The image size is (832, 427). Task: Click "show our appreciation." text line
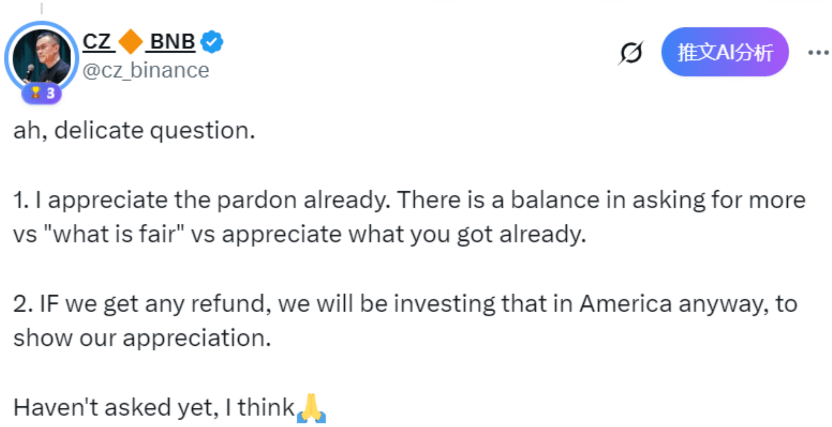(x=142, y=338)
